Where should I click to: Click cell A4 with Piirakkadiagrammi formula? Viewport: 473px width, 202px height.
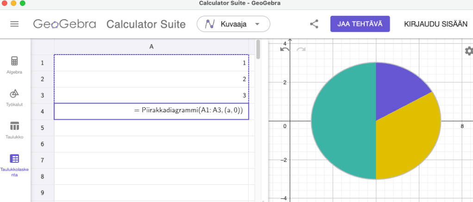[x=151, y=111]
